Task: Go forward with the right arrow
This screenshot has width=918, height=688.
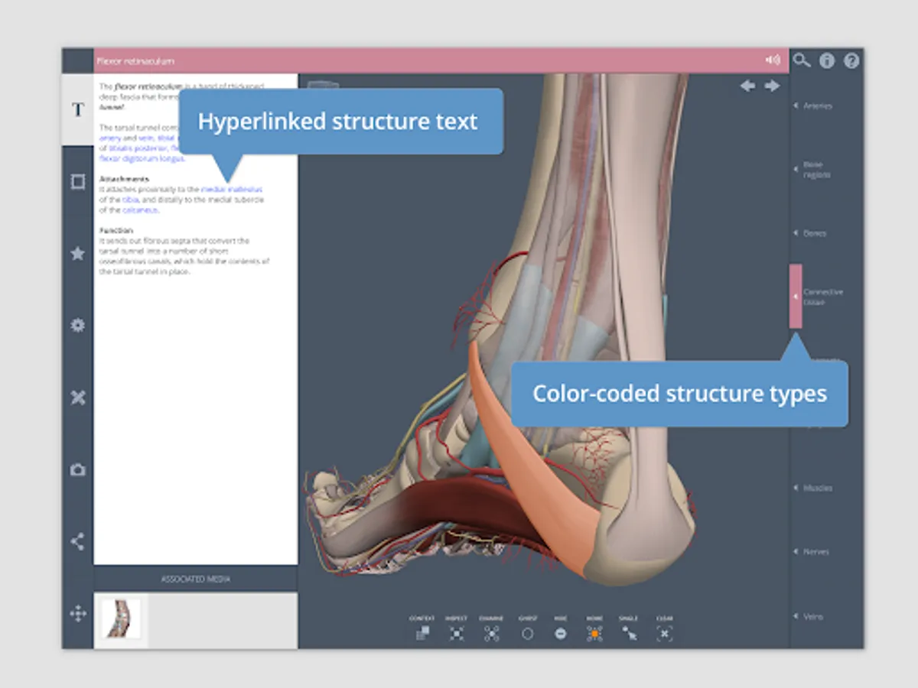Action: 772,86
